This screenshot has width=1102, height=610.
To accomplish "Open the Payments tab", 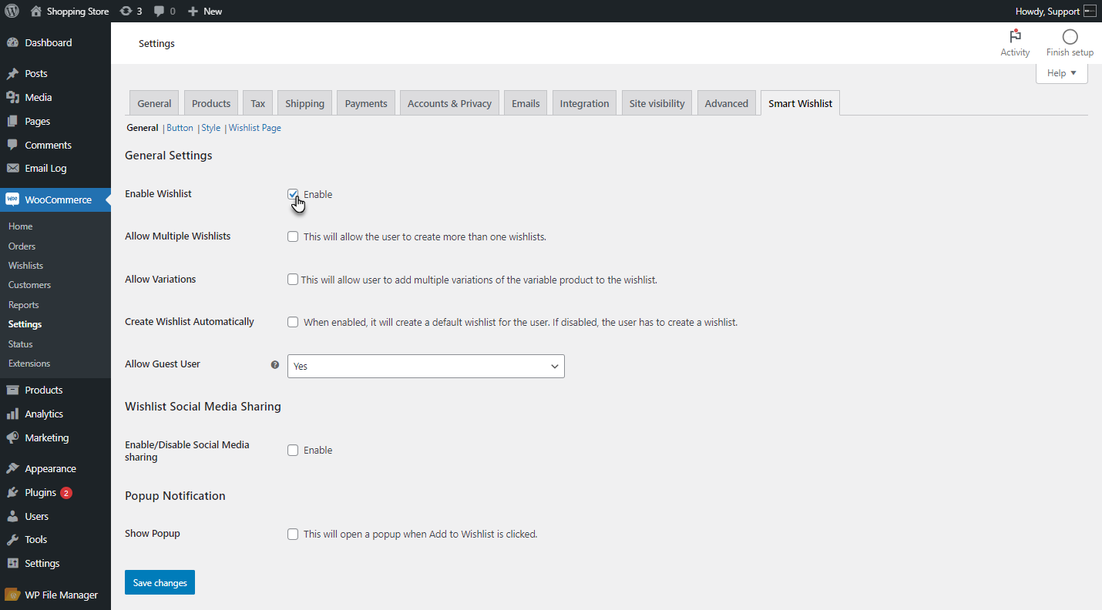I will pos(366,103).
